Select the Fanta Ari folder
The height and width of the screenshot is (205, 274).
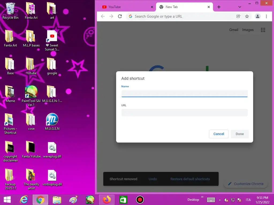[x=31, y=11]
